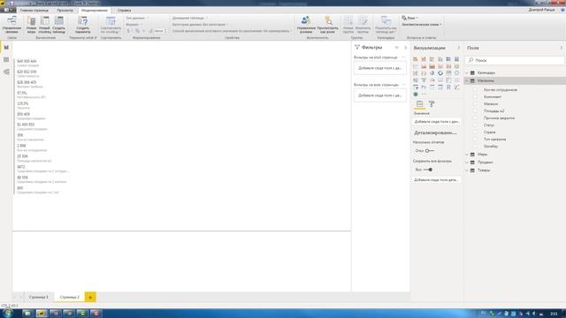Focus the Поиск field search box

tap(515, 60)
